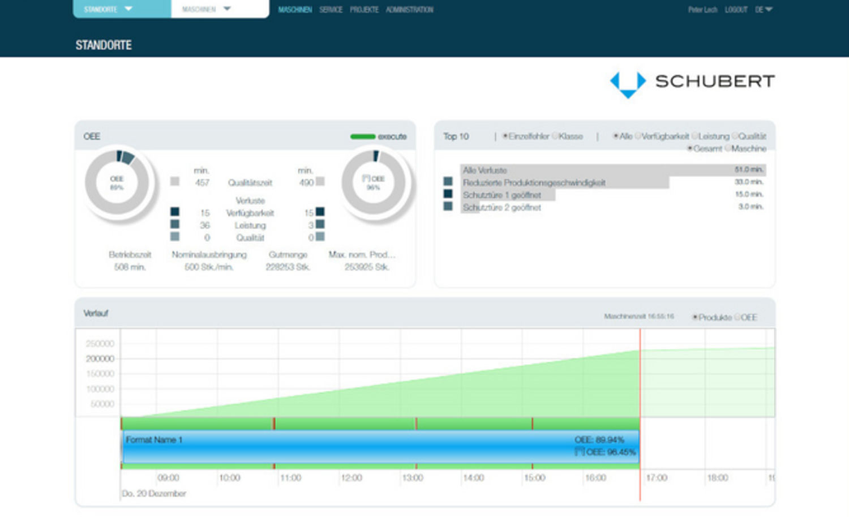Screen dimensions: 849x517
Task: Click the Betriebszeit 508 min. value
Action: tap(130, 267)
